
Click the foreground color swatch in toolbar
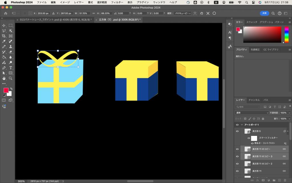(6, 90)
